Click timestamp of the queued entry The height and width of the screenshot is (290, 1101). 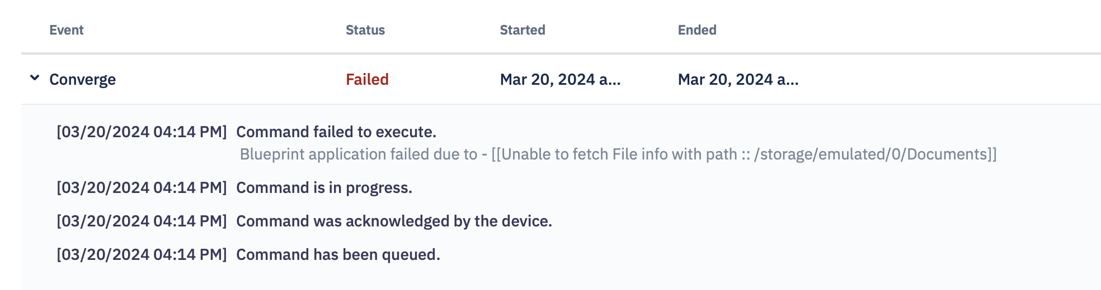142,255
